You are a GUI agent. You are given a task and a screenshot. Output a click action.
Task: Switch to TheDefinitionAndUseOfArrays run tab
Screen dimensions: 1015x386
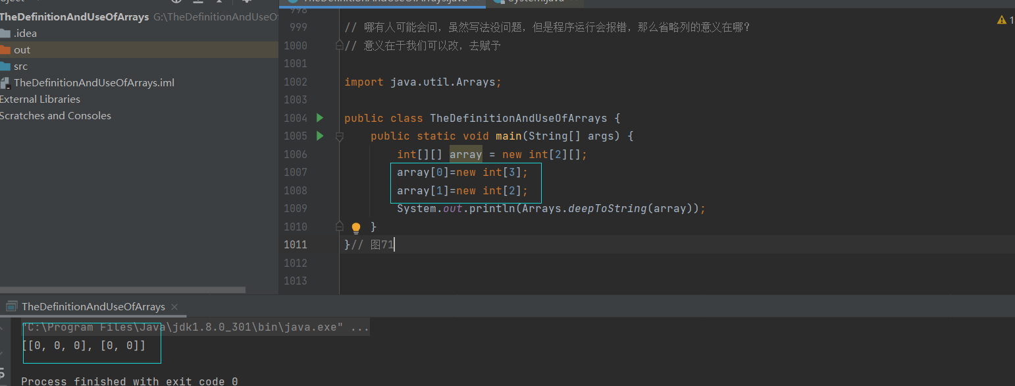pos(93,306)
